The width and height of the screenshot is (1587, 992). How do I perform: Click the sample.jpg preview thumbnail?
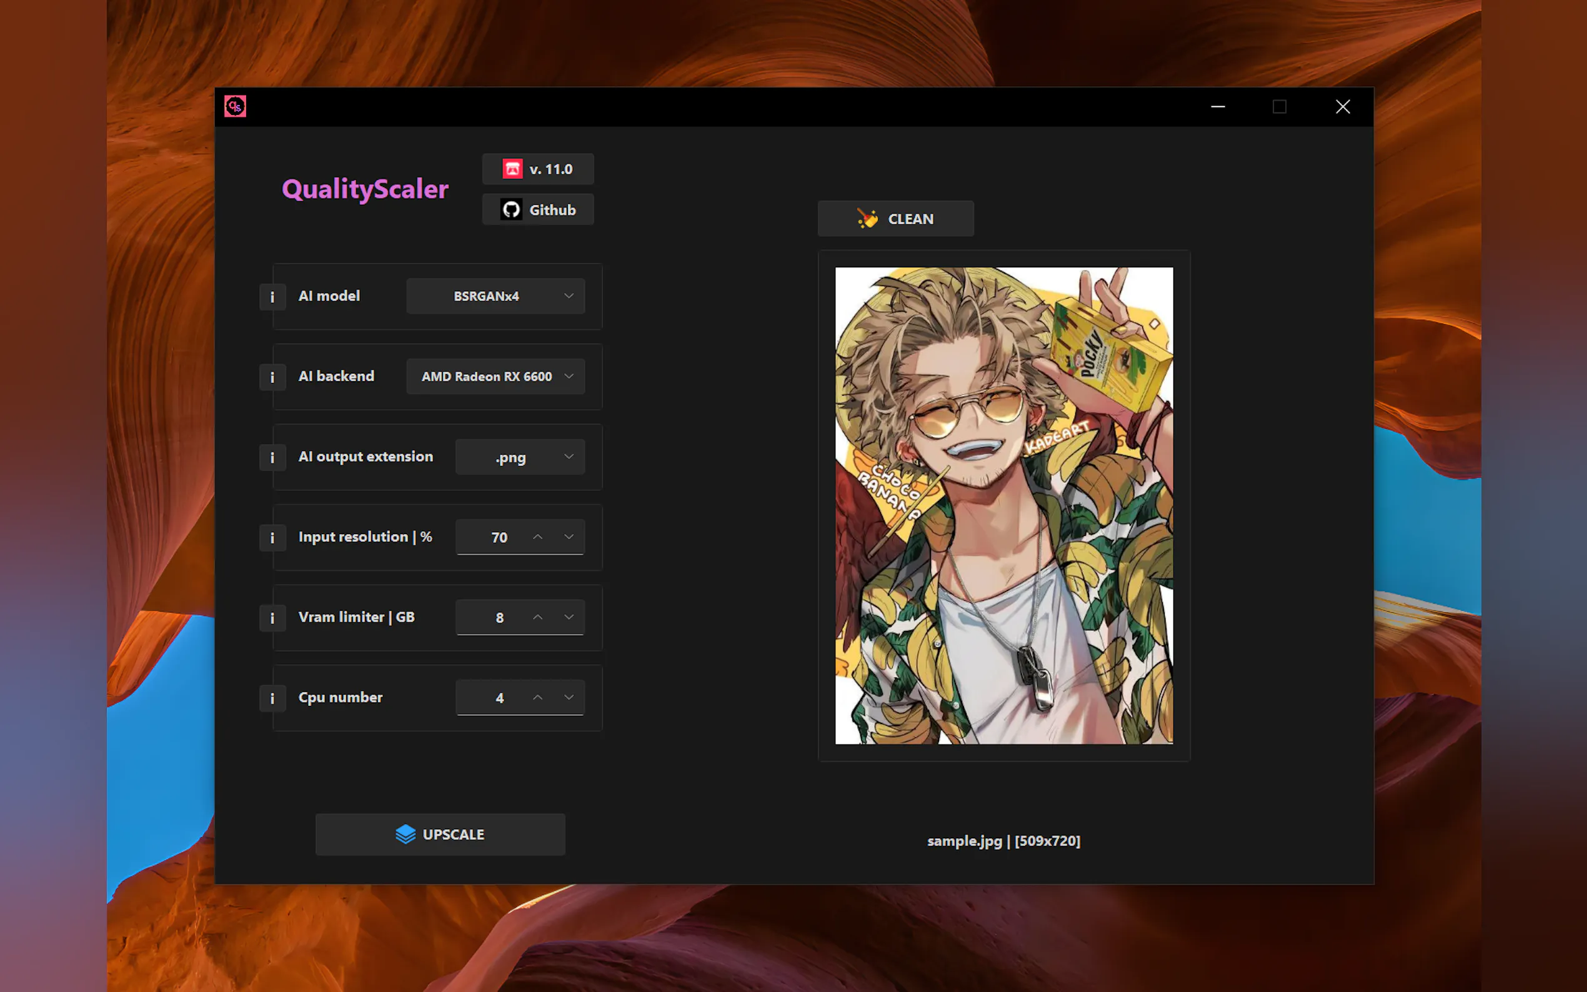pos(1004,505)
